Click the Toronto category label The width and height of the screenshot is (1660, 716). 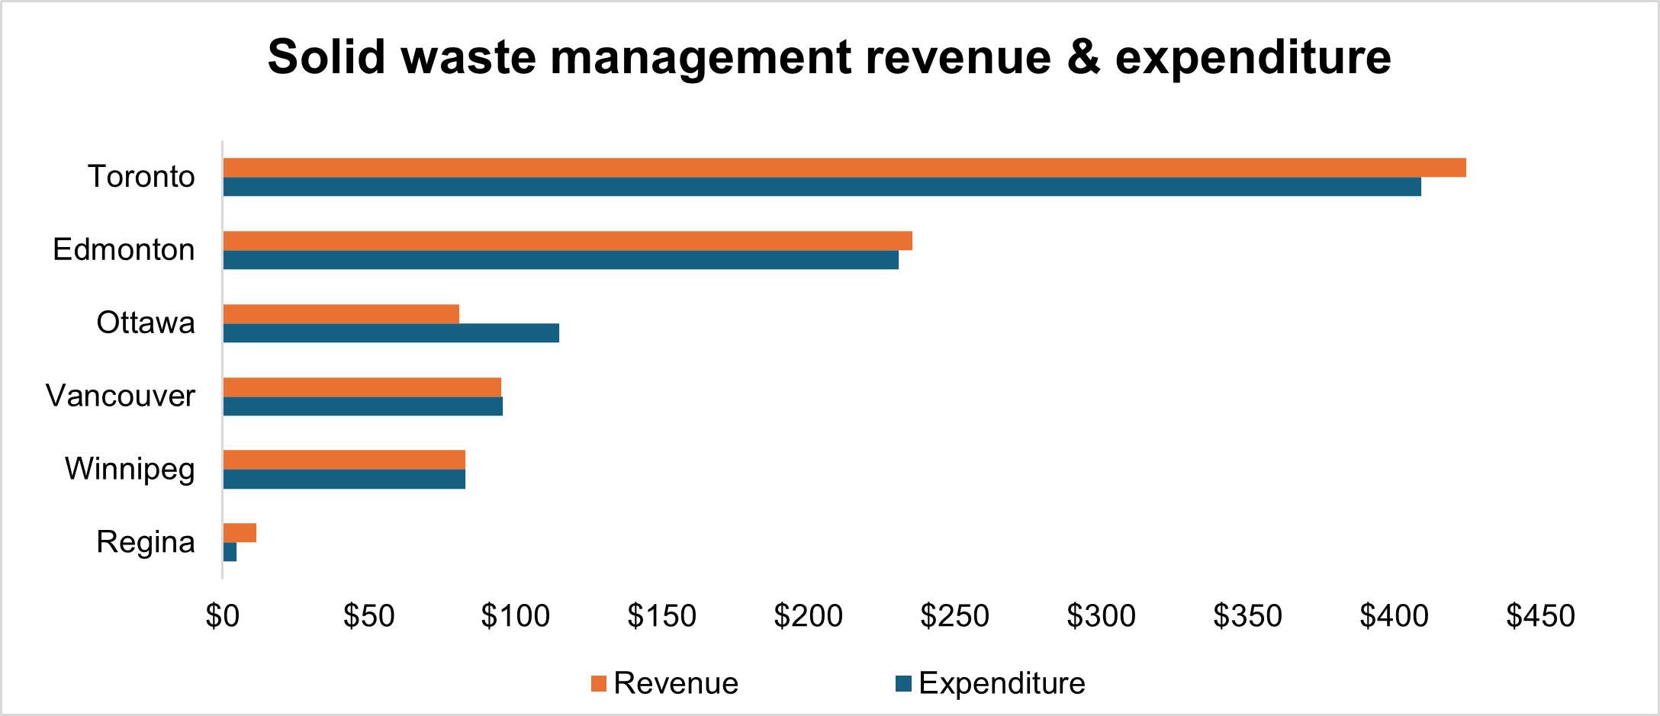click(x=142, y=177)
